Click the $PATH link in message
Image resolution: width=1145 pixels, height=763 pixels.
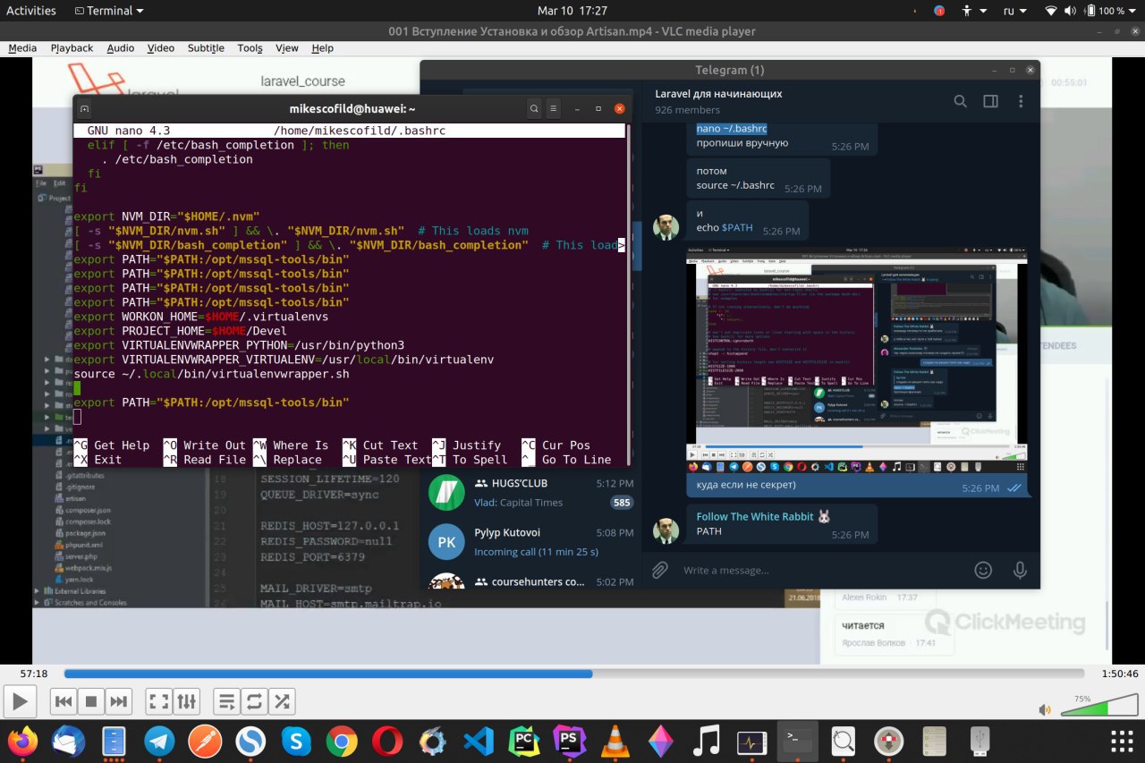click(737, 227)
